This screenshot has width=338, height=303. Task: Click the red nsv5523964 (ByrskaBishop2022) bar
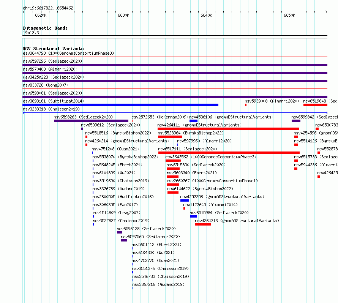(170, 137)
